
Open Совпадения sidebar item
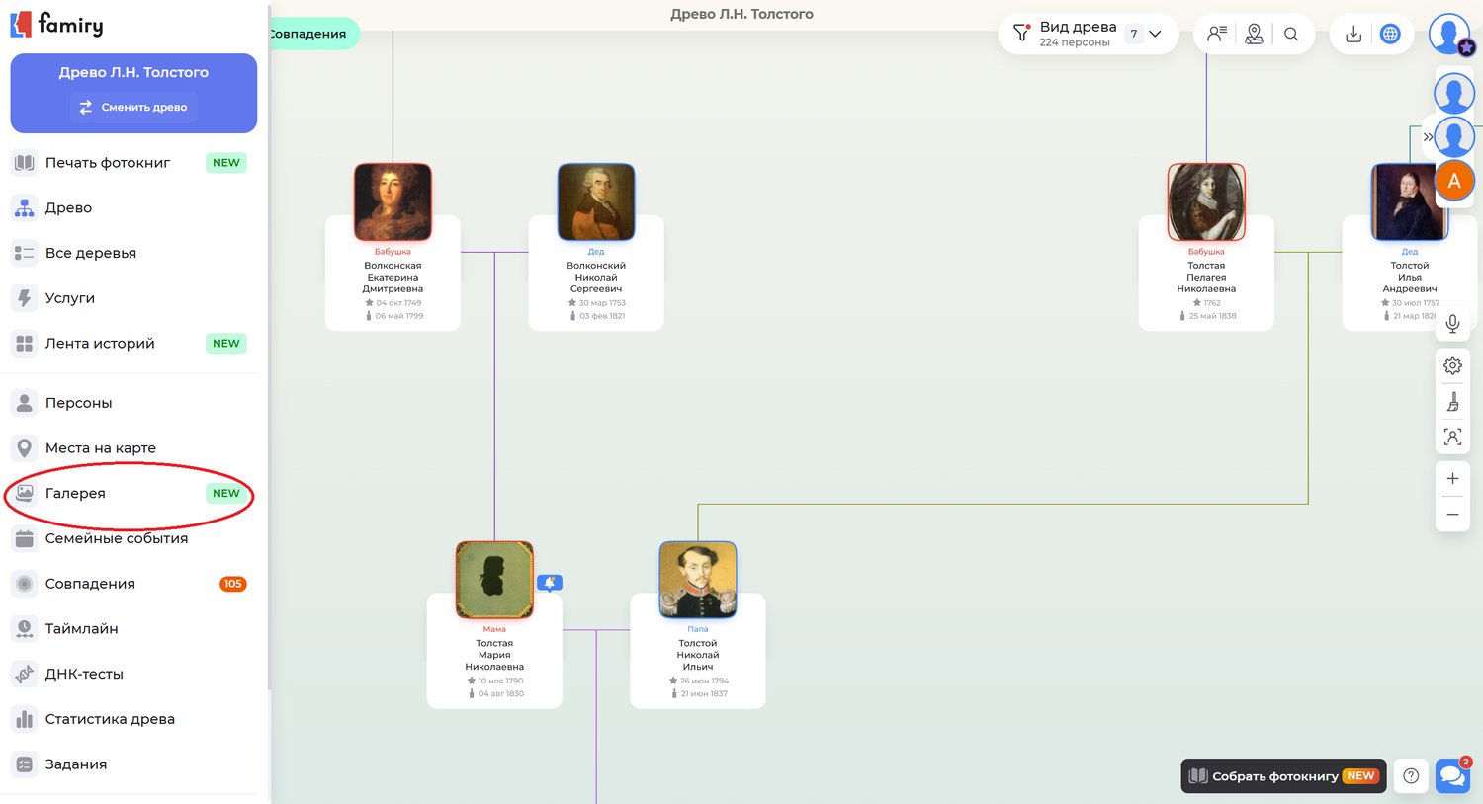point(90,584)
